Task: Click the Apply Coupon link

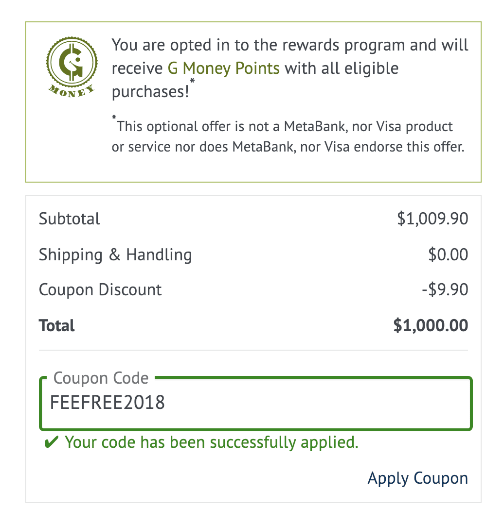Action: tap(418, 478)
